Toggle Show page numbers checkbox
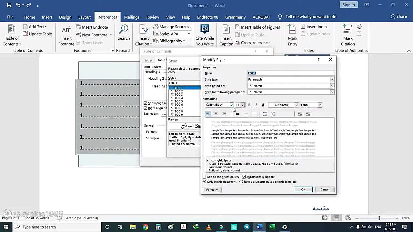413x232 pixels. [x=146, y=103]
